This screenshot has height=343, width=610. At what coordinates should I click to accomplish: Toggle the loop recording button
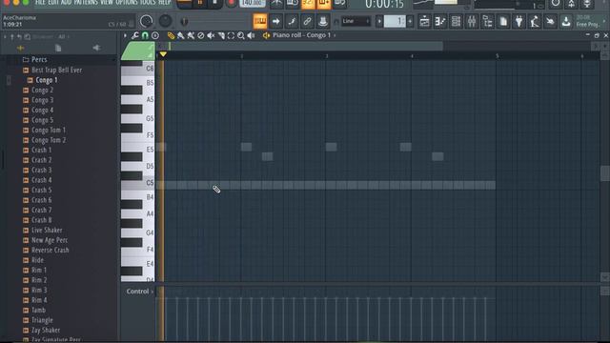tap(339, 4)
